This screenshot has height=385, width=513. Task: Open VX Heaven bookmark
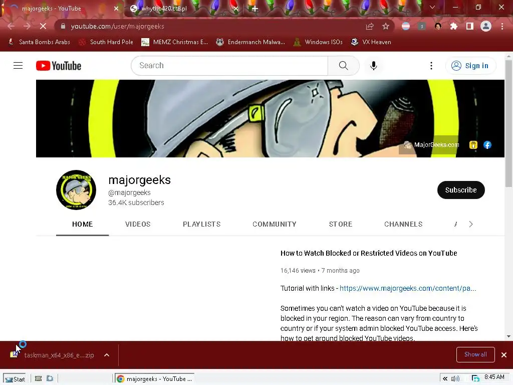[371, 42]
